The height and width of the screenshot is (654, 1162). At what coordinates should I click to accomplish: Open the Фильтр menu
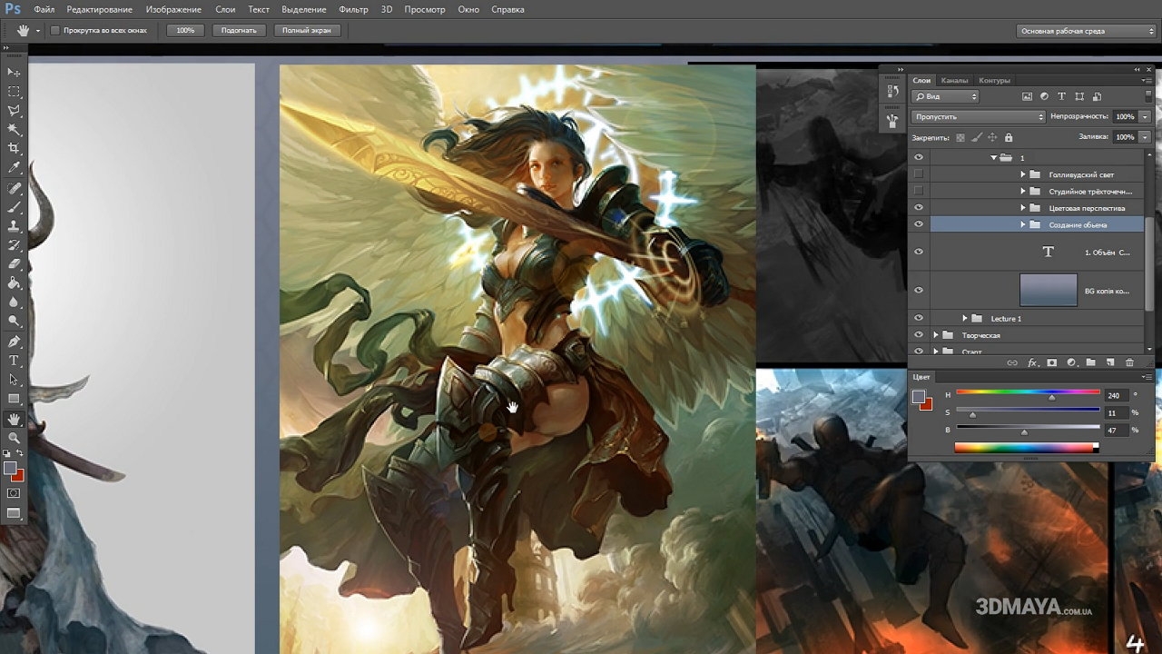pos(353,9)
